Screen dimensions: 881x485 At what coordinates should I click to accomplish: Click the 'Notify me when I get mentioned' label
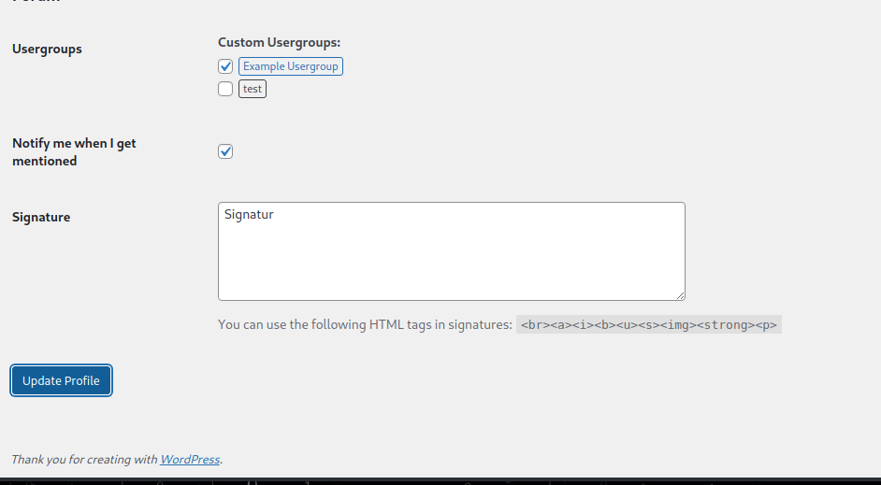pos(74,152)
